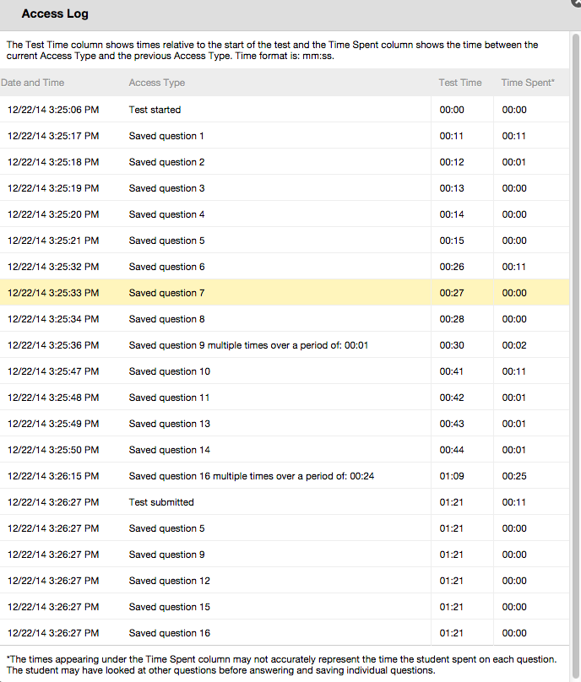581x682 pixels.
Task: Close the Access Log dialog
Action: point(576,4)
